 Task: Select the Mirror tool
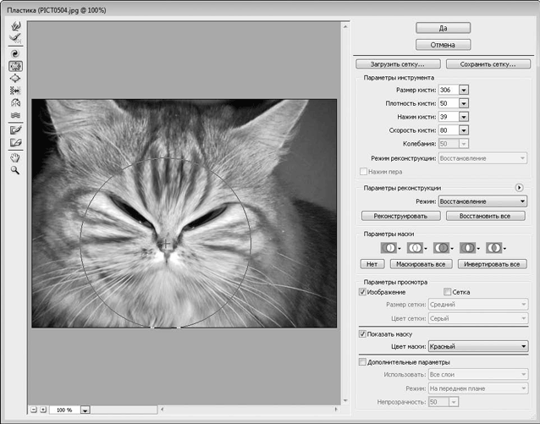coord(15,102)
